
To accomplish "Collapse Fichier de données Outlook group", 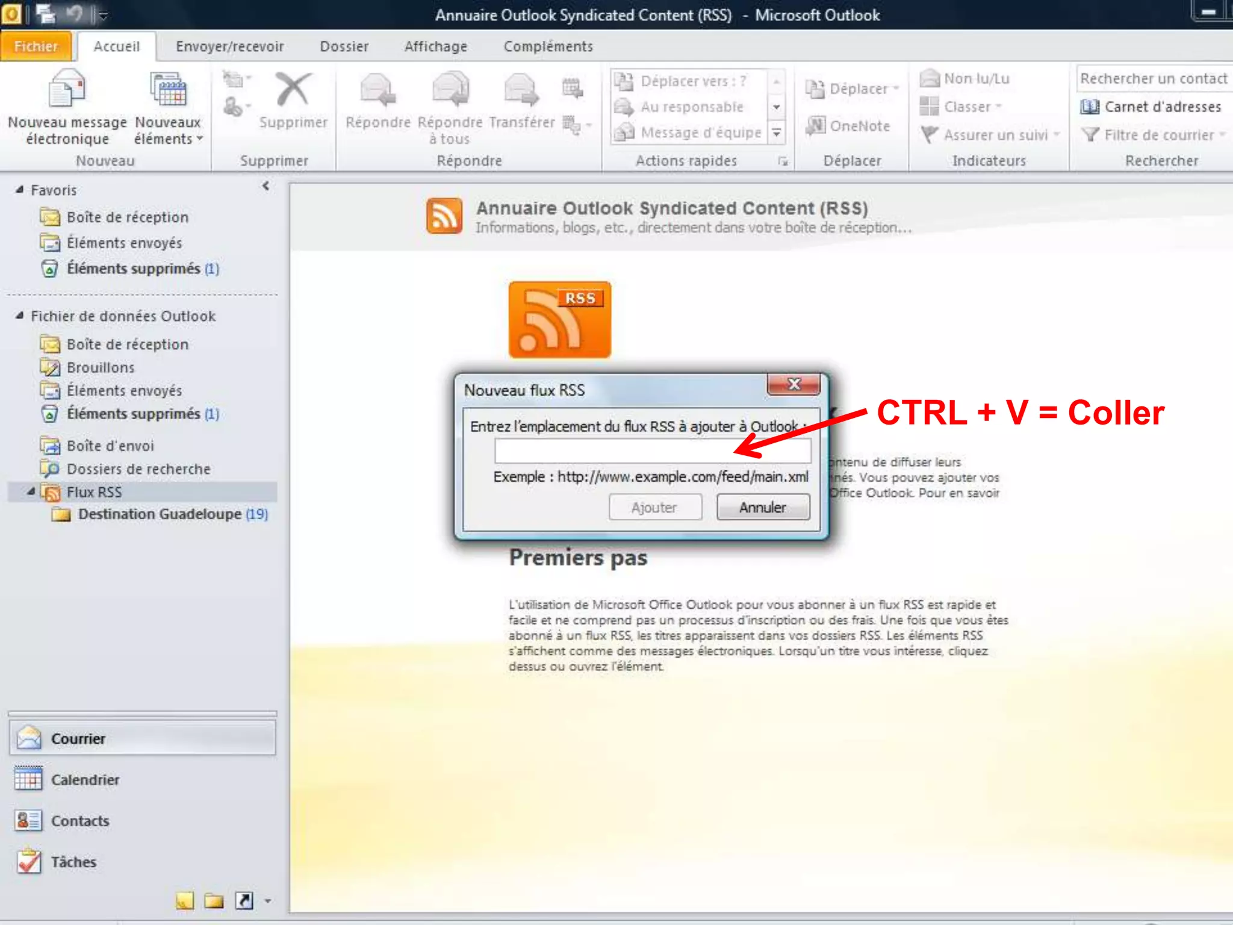I will (19, 316).
